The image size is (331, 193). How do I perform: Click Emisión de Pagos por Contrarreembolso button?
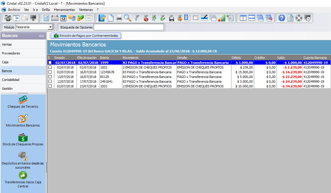pyautogui.click(x=86, y=36)
